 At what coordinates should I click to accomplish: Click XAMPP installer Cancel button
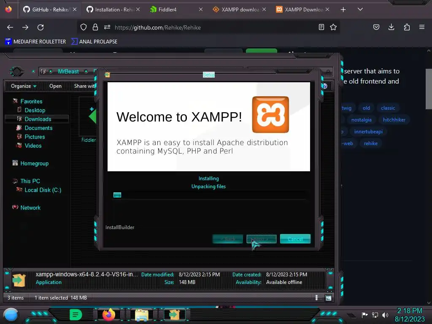click(x=295, y=239)
